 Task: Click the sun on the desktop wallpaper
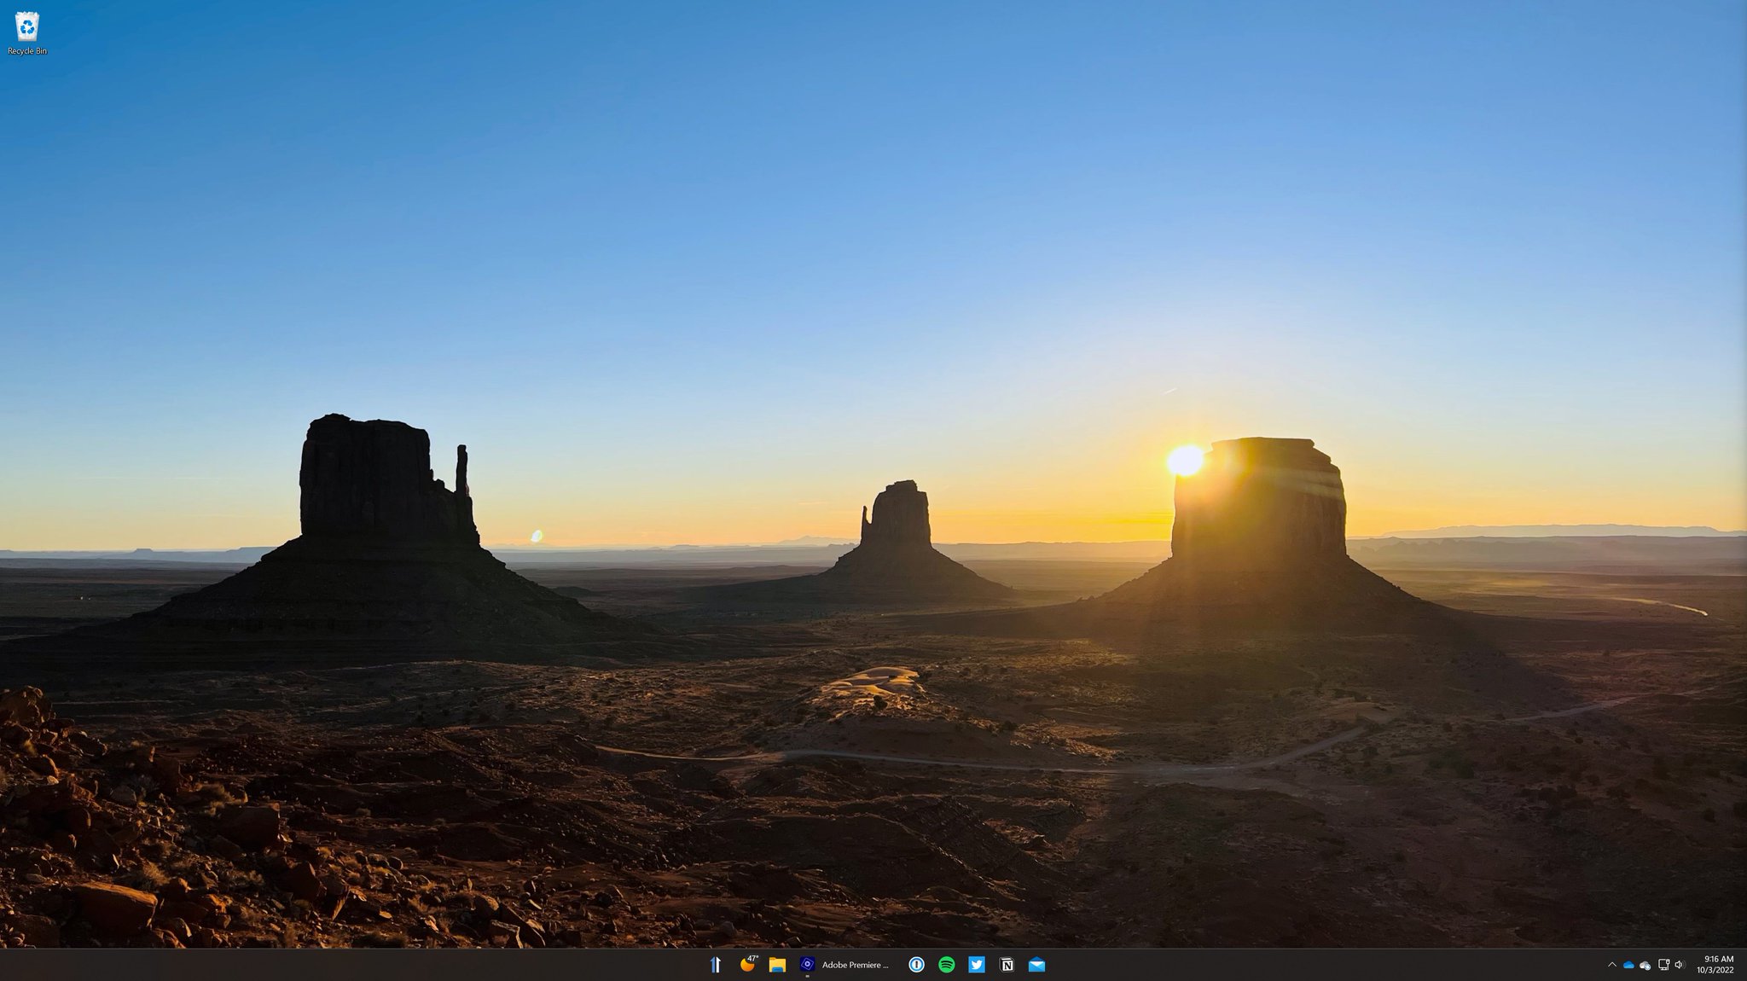tap(1185, 461)
